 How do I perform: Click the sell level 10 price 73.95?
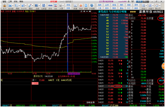coord(143,21)
